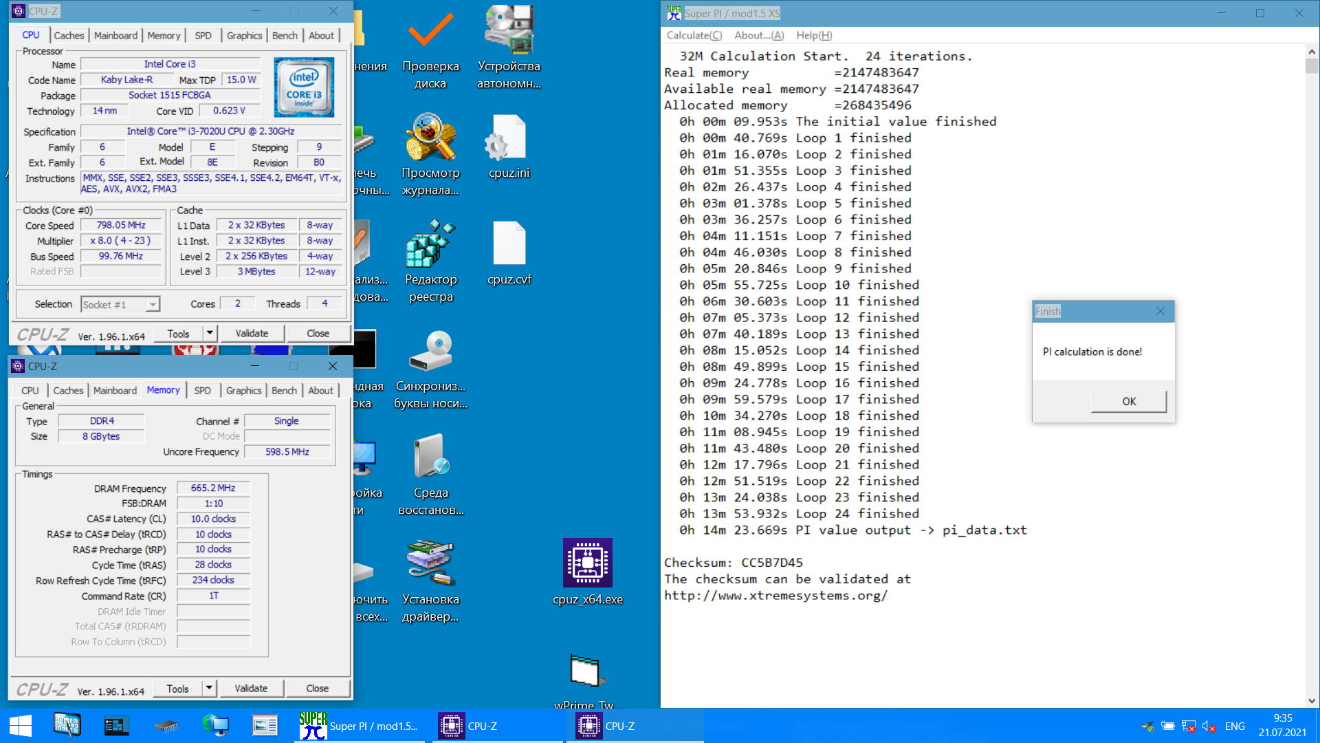Screen dimensions: 1320x743
Task: Select the cpuz.cvf file icon
Action: [x=509, y=253]
